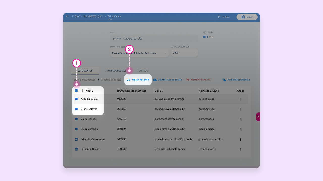
Task: Click Baixar folha de acesso link
Action: 170,80
